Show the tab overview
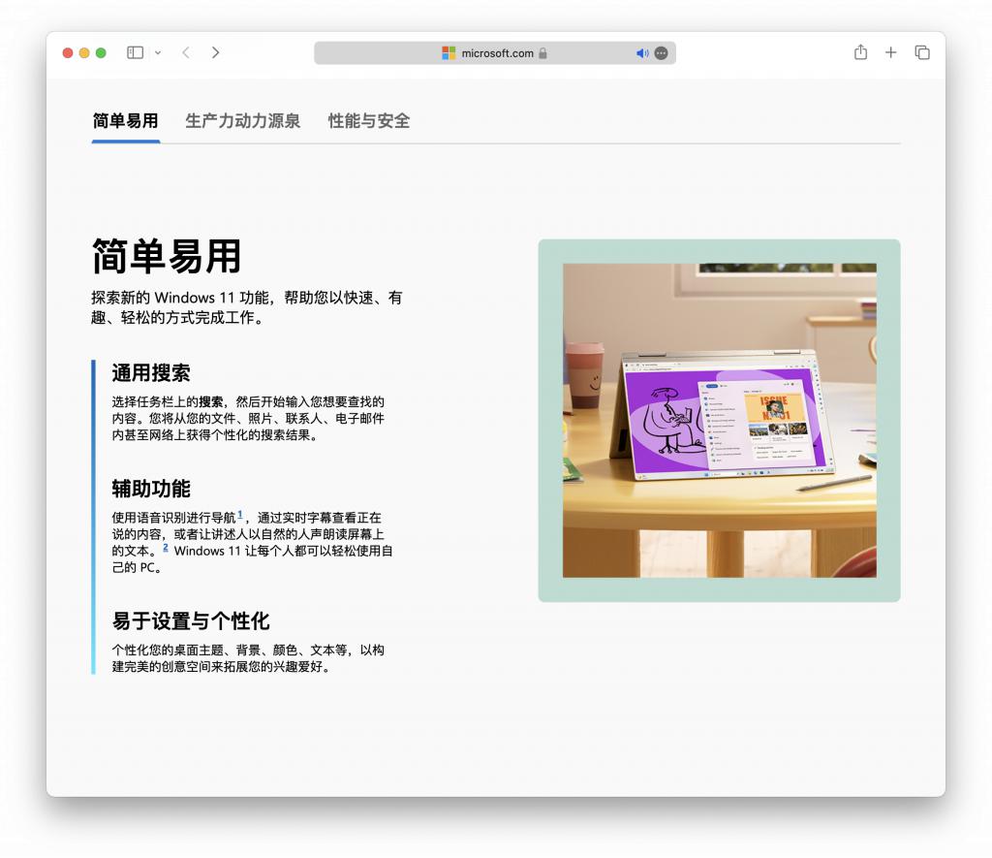Image resolution: width=992 pixels, height=858 pixels. pos(922,52)
